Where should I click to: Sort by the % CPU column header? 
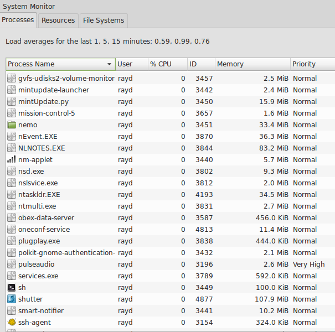168,64
